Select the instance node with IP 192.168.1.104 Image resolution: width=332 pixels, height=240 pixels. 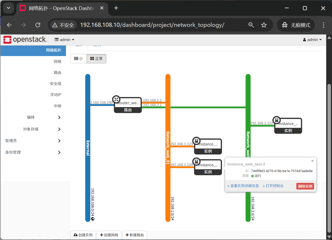pyautogui.click(x=208, y=167)
